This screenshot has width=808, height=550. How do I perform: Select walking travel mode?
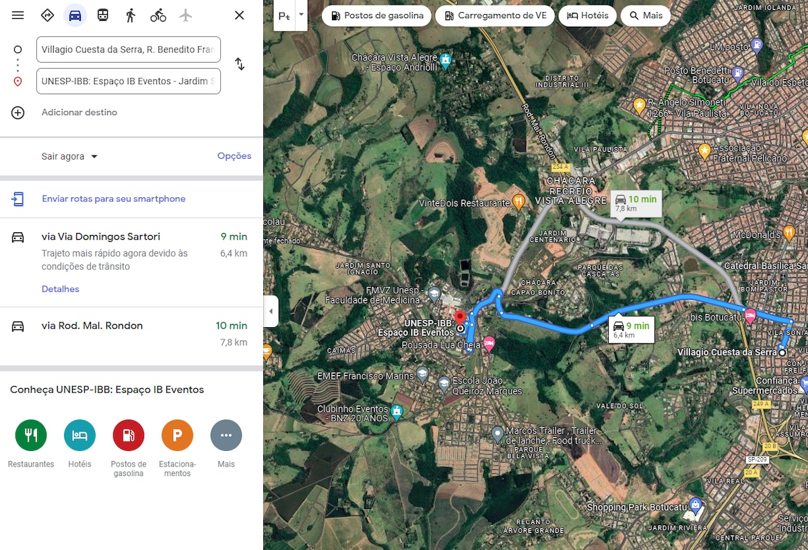(x=131, y=15)
